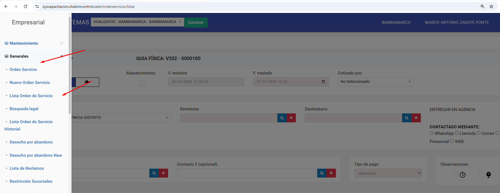Check the box beside the clock observation icon

pyautogui.click(x=456, y=175)
